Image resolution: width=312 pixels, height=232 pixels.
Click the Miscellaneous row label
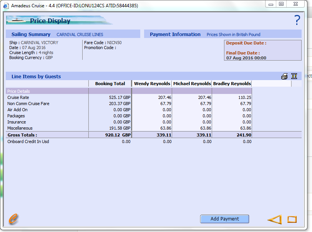(x=20, y=128)
